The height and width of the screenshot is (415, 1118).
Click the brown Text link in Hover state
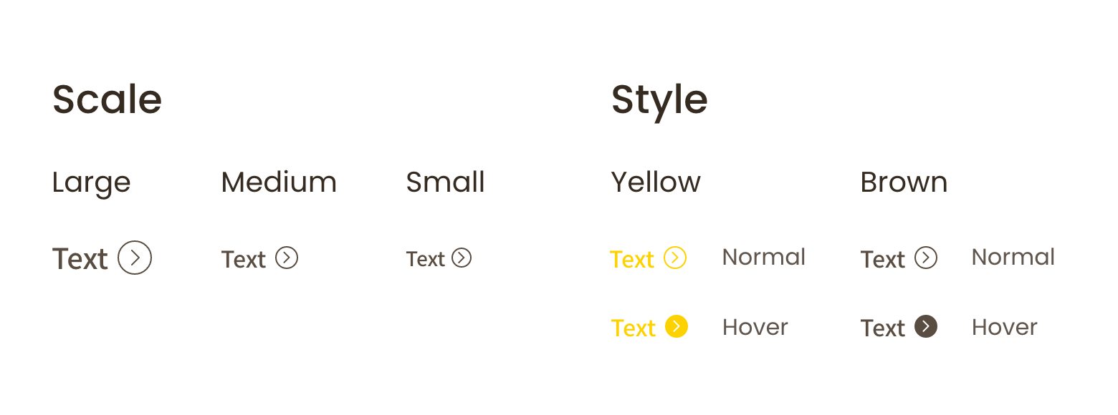pyautogui.click(x=883, y=328)
